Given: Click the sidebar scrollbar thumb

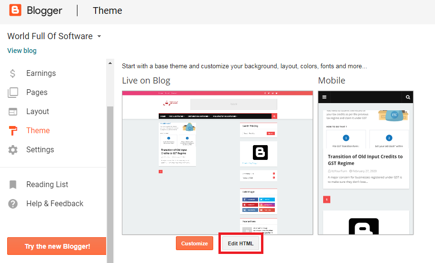Looking at the screenshot, I should pyautogui.click(x=110, y=184).
